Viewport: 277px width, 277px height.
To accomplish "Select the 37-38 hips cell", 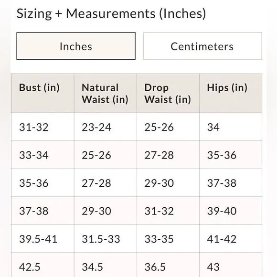I will 231,182.
